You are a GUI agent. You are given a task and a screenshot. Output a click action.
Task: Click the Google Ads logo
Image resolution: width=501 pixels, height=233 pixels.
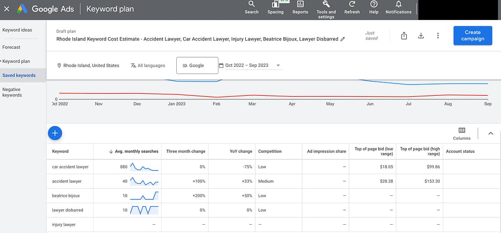click(x=22, y=9)
